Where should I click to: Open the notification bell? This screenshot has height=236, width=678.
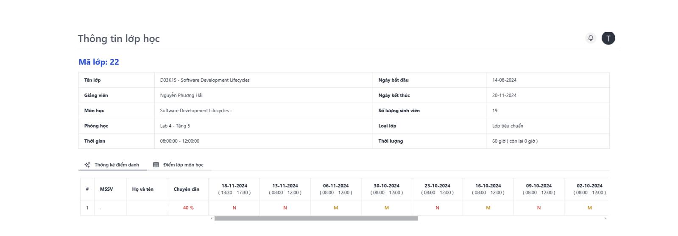(591, 38)
